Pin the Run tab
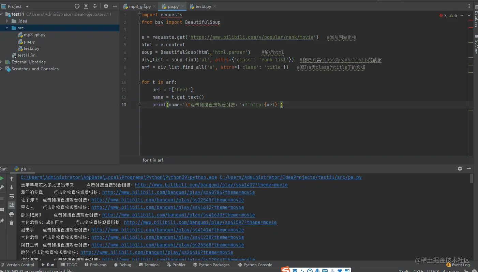This screenshot has height=272, width=478. 2,221
